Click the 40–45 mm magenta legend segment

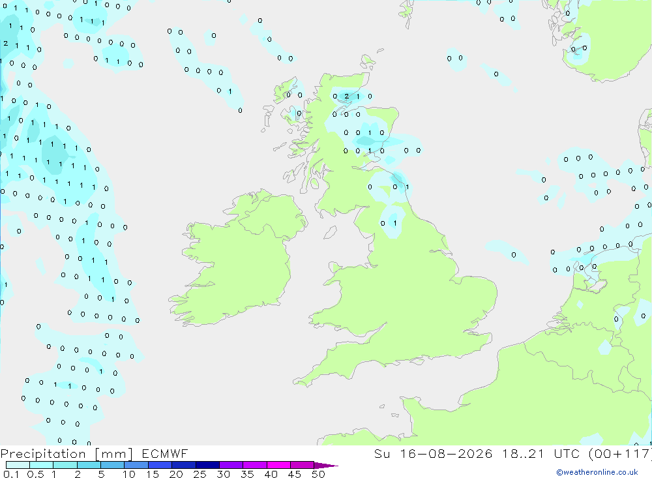(x=278, y=465)
